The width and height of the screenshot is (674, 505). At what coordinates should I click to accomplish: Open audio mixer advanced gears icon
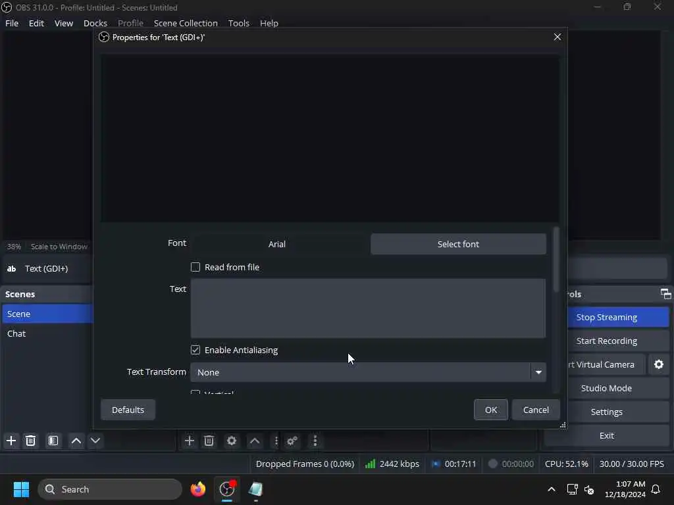coord(292,441)
